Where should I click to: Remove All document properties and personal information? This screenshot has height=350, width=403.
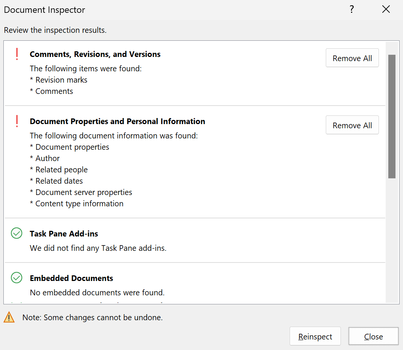click(x=352, y=125)
